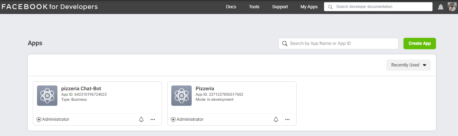Open the Pizzeria app title link
Image resolution: width=458 pixels, height=136 pixels.
pos(205,88)
